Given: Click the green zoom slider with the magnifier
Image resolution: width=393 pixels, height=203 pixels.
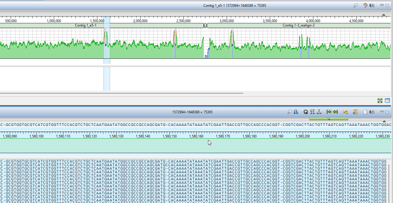Looking at the screenshot, I should point(328,119).
